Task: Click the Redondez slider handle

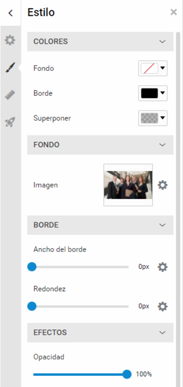Action: click(x=32, y=306)
